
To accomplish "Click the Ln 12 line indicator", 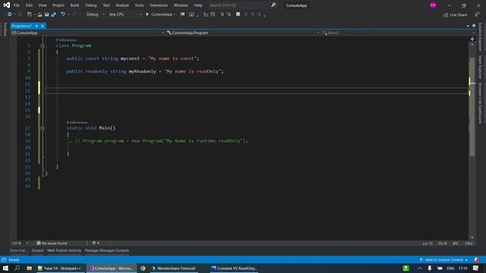I will (428, 243).
